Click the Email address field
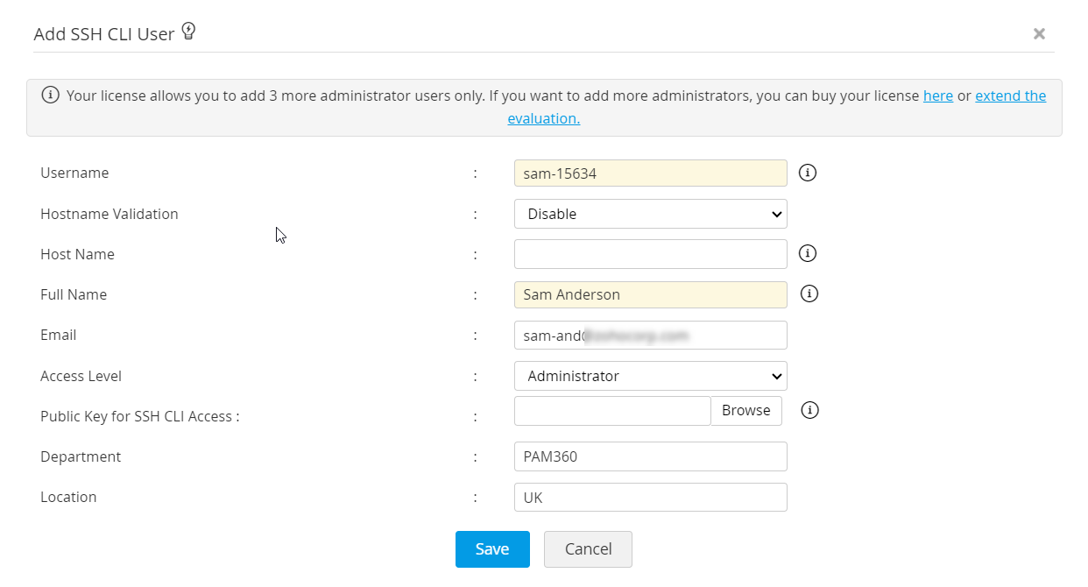Screen dimensions: 1088x587 [x=650, y=335]
